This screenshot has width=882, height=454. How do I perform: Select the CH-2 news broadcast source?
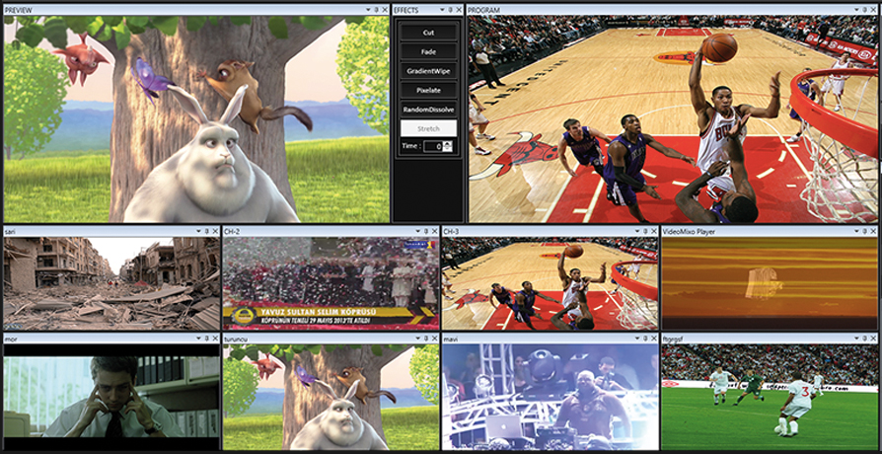tap(331, 283)
